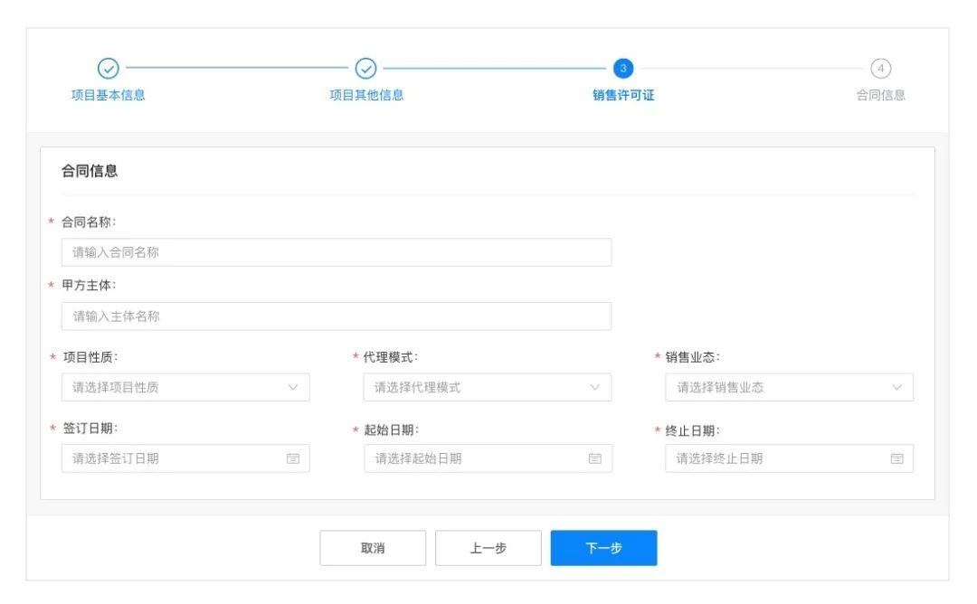
Task: Focus the 甲方主体 input field
Action: click(x=337, y=316)
